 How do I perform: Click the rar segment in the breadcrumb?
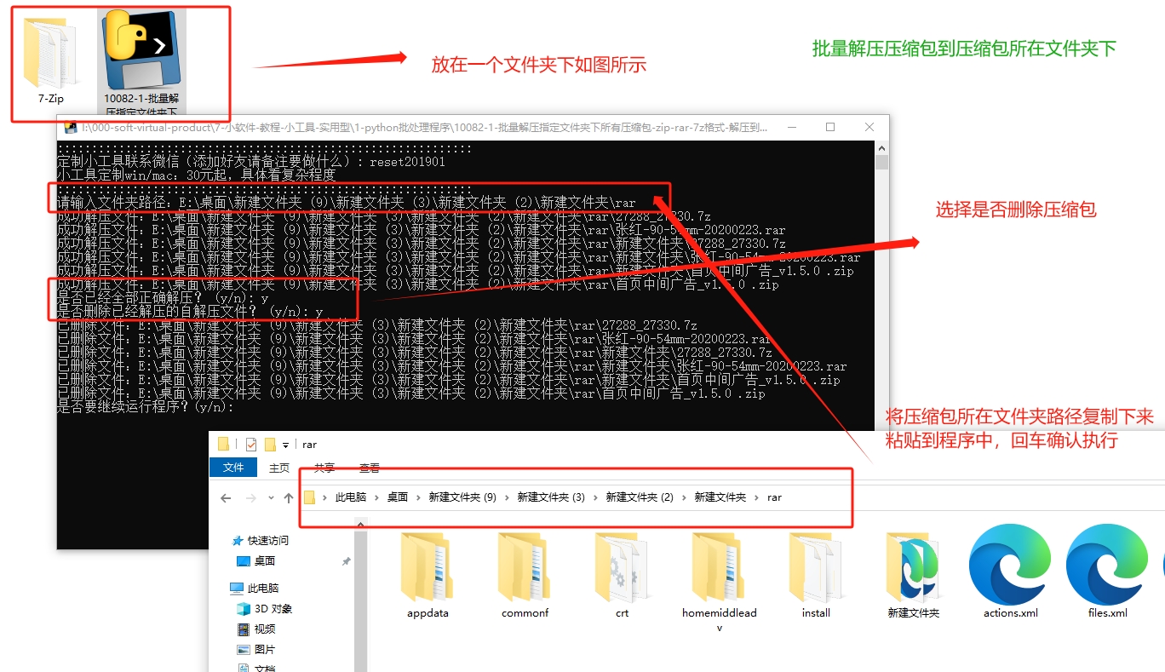(774, 497)
